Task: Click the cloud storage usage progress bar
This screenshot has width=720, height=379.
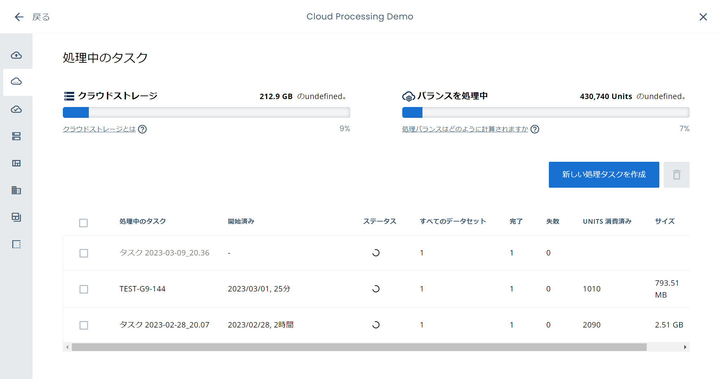Action: point(206,112)
